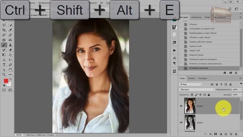
Task: Toggle lock all padlock icon
Action: coord(209,95)
